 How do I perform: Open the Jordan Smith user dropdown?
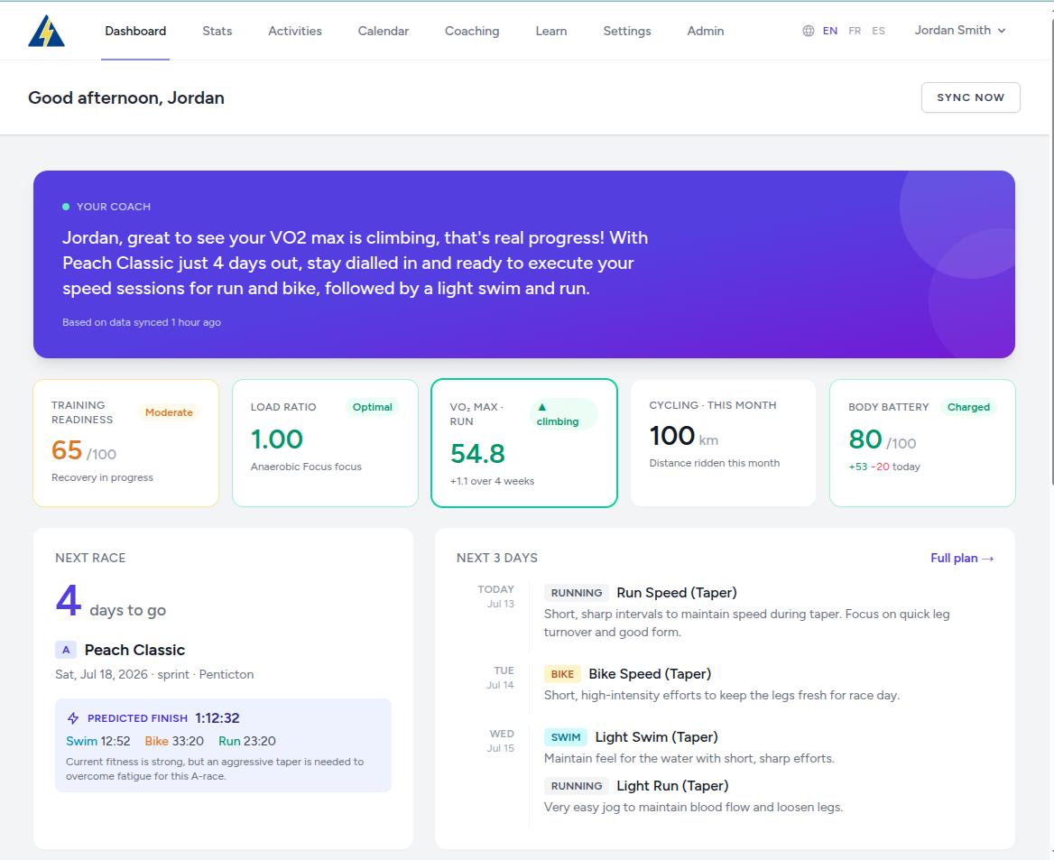click(960, 31)
